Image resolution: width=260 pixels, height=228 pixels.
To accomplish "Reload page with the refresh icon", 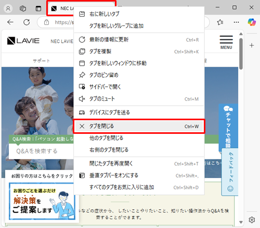I will 27,22.
